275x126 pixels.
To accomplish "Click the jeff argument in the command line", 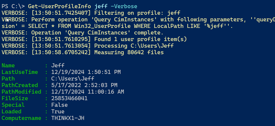I will [101, 7].
